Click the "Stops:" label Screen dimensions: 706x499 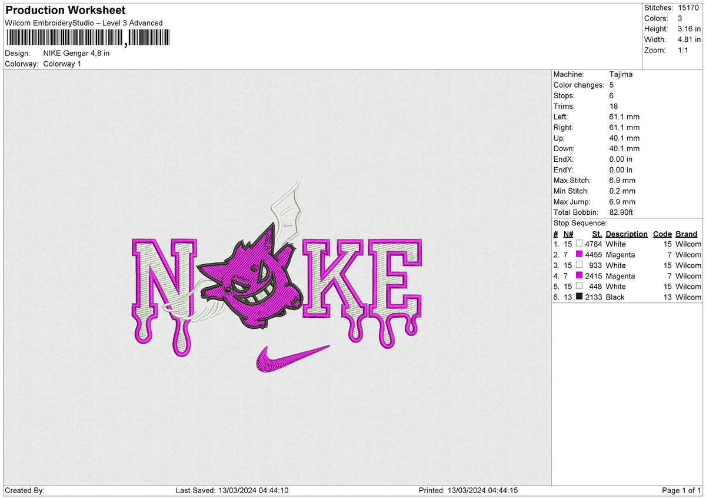point(564,96)
